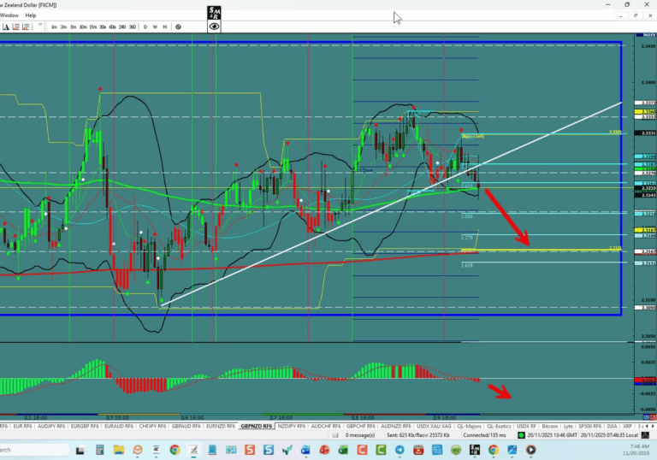The image size is (657, 460).
Task: Switch to the CHFJPY RF6 tab
Action: 152,426
